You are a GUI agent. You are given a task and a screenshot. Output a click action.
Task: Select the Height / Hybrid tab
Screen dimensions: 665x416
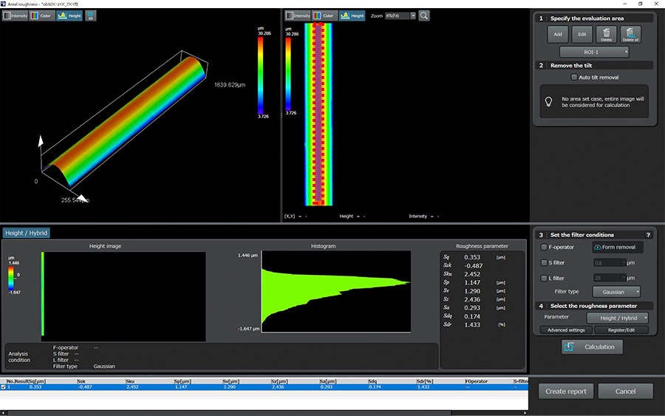click(x=27, y=233)
